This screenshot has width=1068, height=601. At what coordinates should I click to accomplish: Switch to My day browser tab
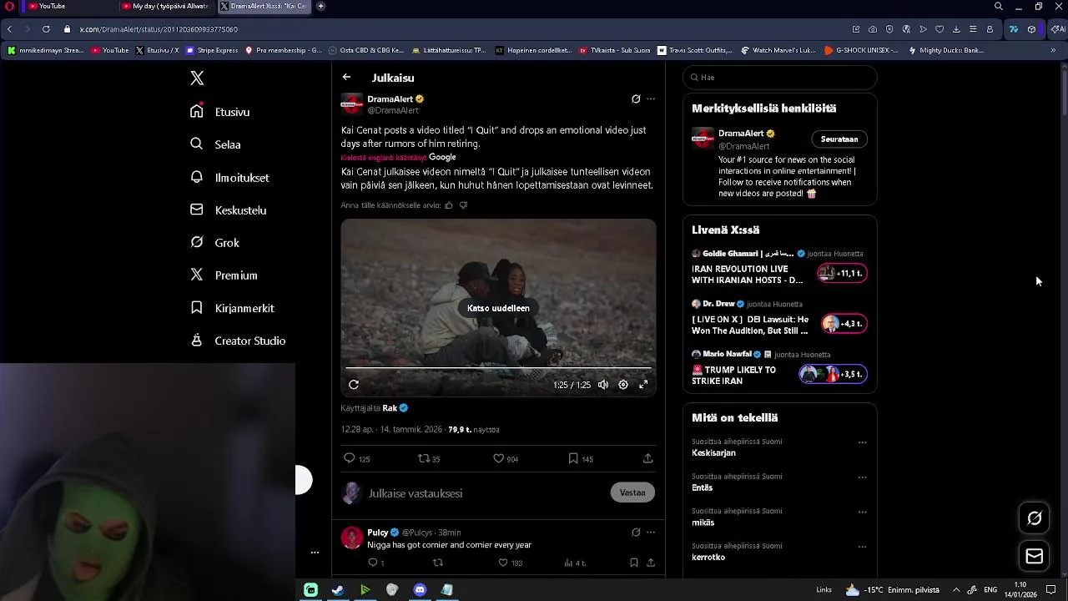tap(165, 6)
